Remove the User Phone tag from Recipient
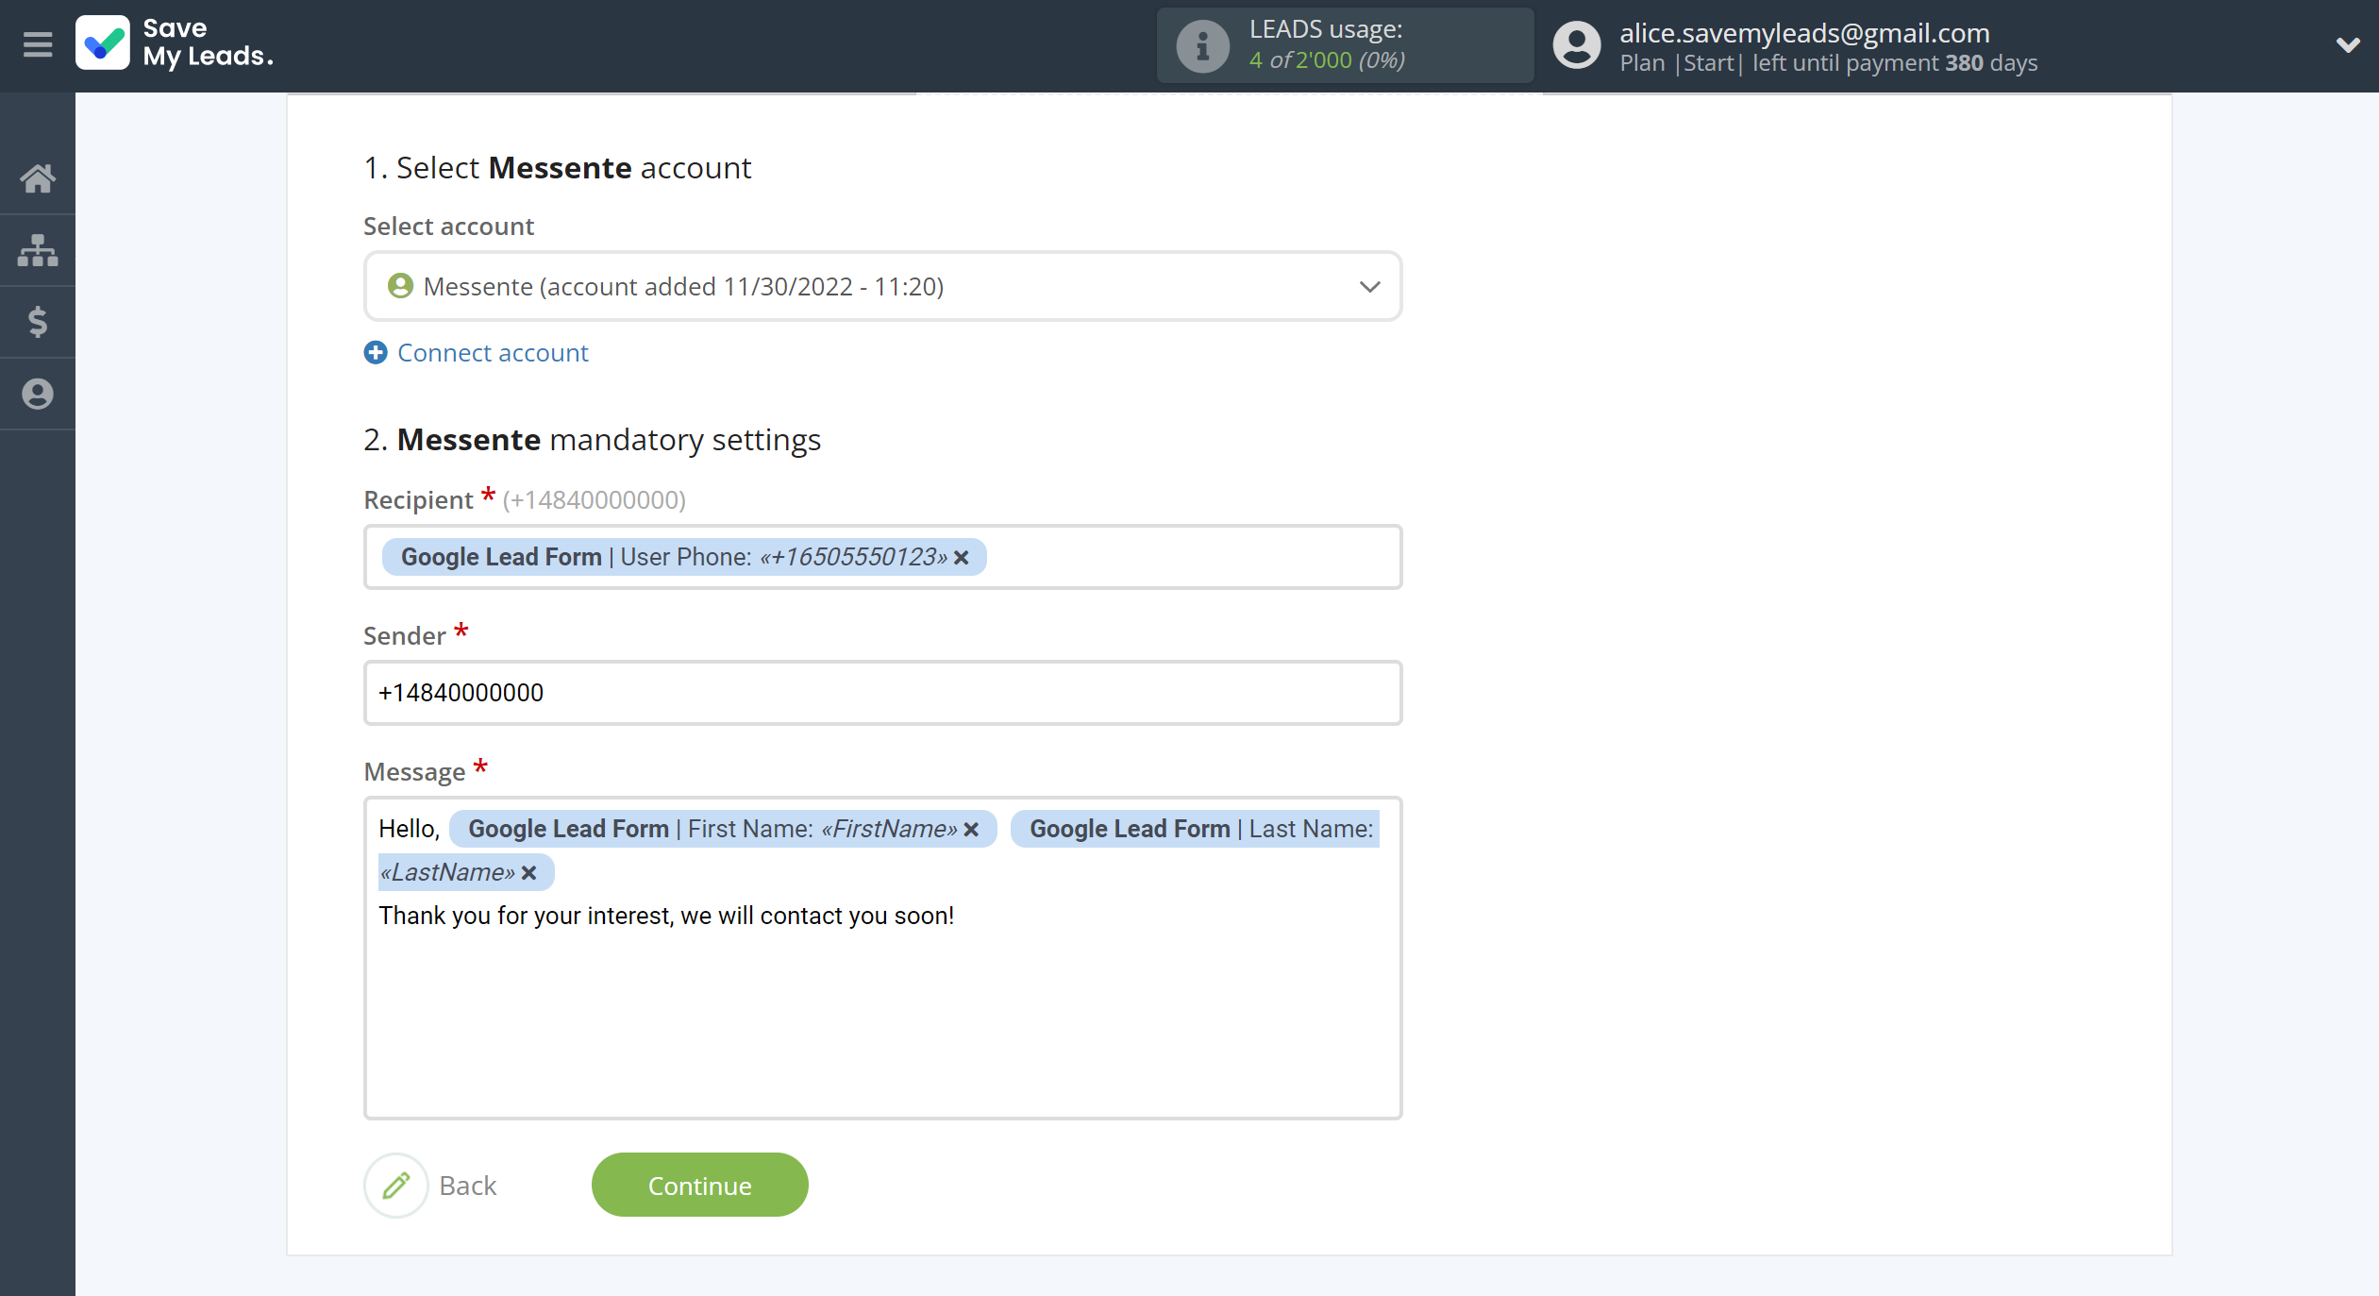 click(x=962, y=558)
